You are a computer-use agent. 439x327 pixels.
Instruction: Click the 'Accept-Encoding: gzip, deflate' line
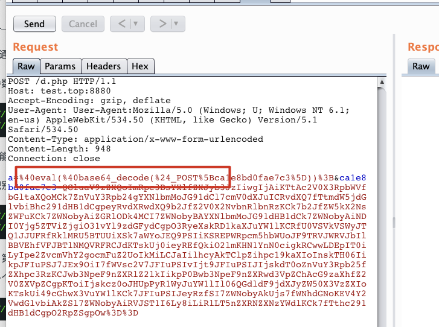[89, 100]
